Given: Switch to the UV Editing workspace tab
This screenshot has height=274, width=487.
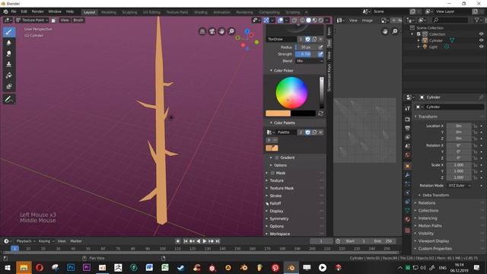Looking at the screenshot, I should click(x=151, y=12).
